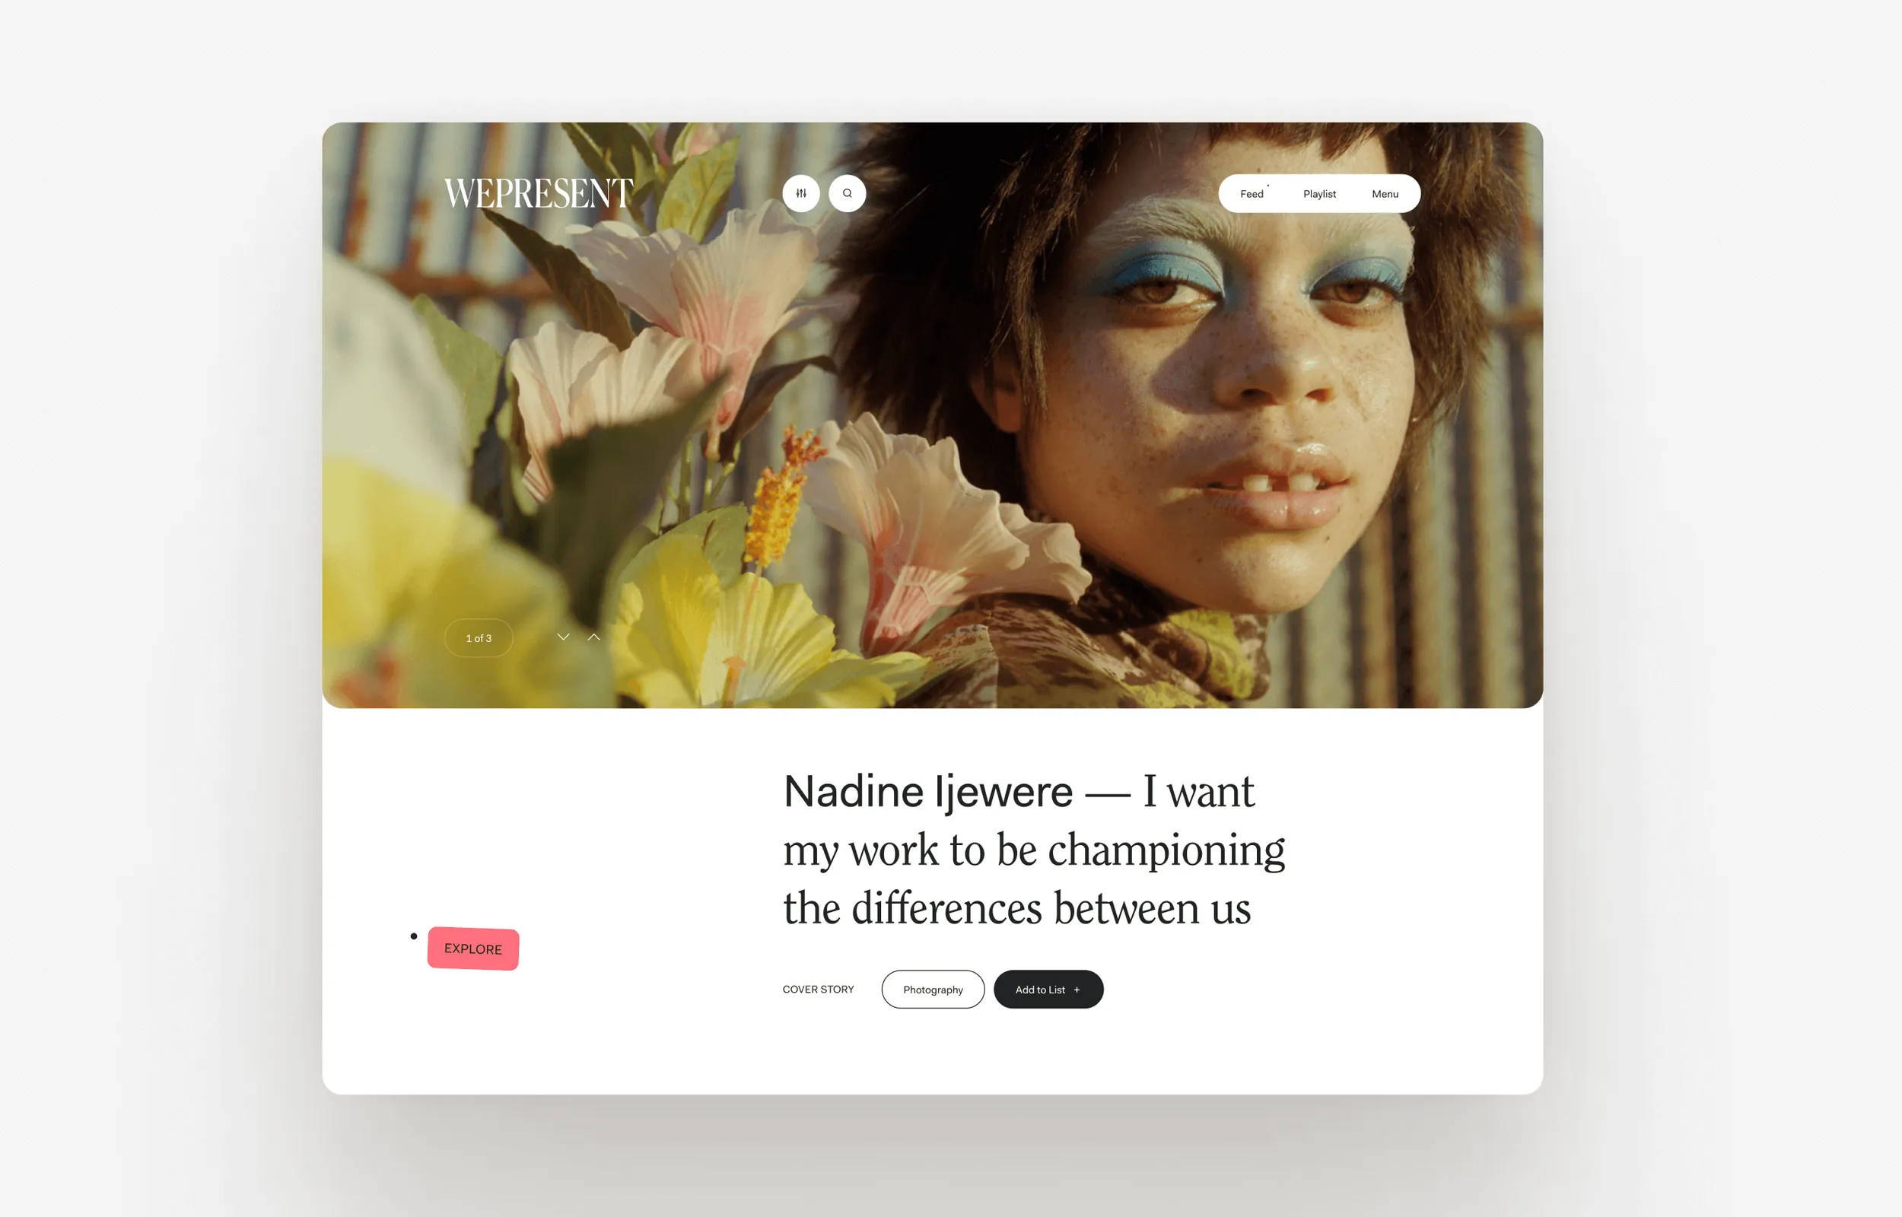Viewport: 1902px width, 1217px height.
Task: Click the headline line "the differences between us"
Action: click(1017, 909)
